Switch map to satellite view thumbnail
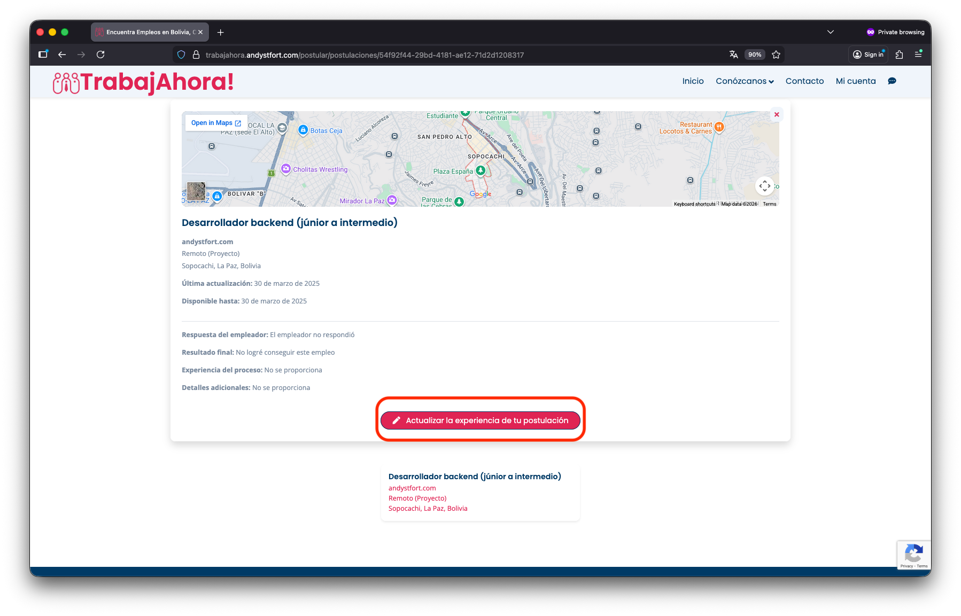The image size is (961, 616). [x=196, y=191]
